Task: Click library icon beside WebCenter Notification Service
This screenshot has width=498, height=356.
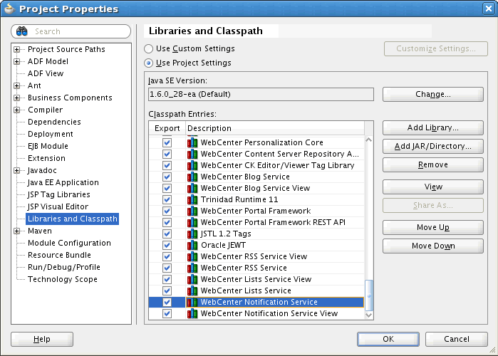Action: 192,302
